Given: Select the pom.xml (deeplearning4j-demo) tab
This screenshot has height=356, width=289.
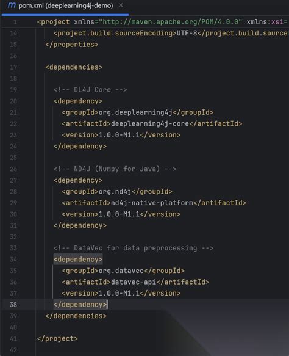Looking at the screenshot, I should click(65, 5).
